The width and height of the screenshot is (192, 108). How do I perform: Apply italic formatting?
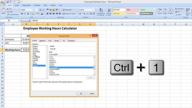25,14
